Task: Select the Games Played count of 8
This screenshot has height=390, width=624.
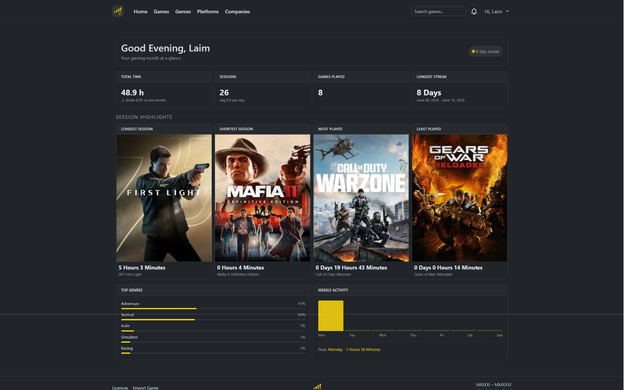Action: 320,93
